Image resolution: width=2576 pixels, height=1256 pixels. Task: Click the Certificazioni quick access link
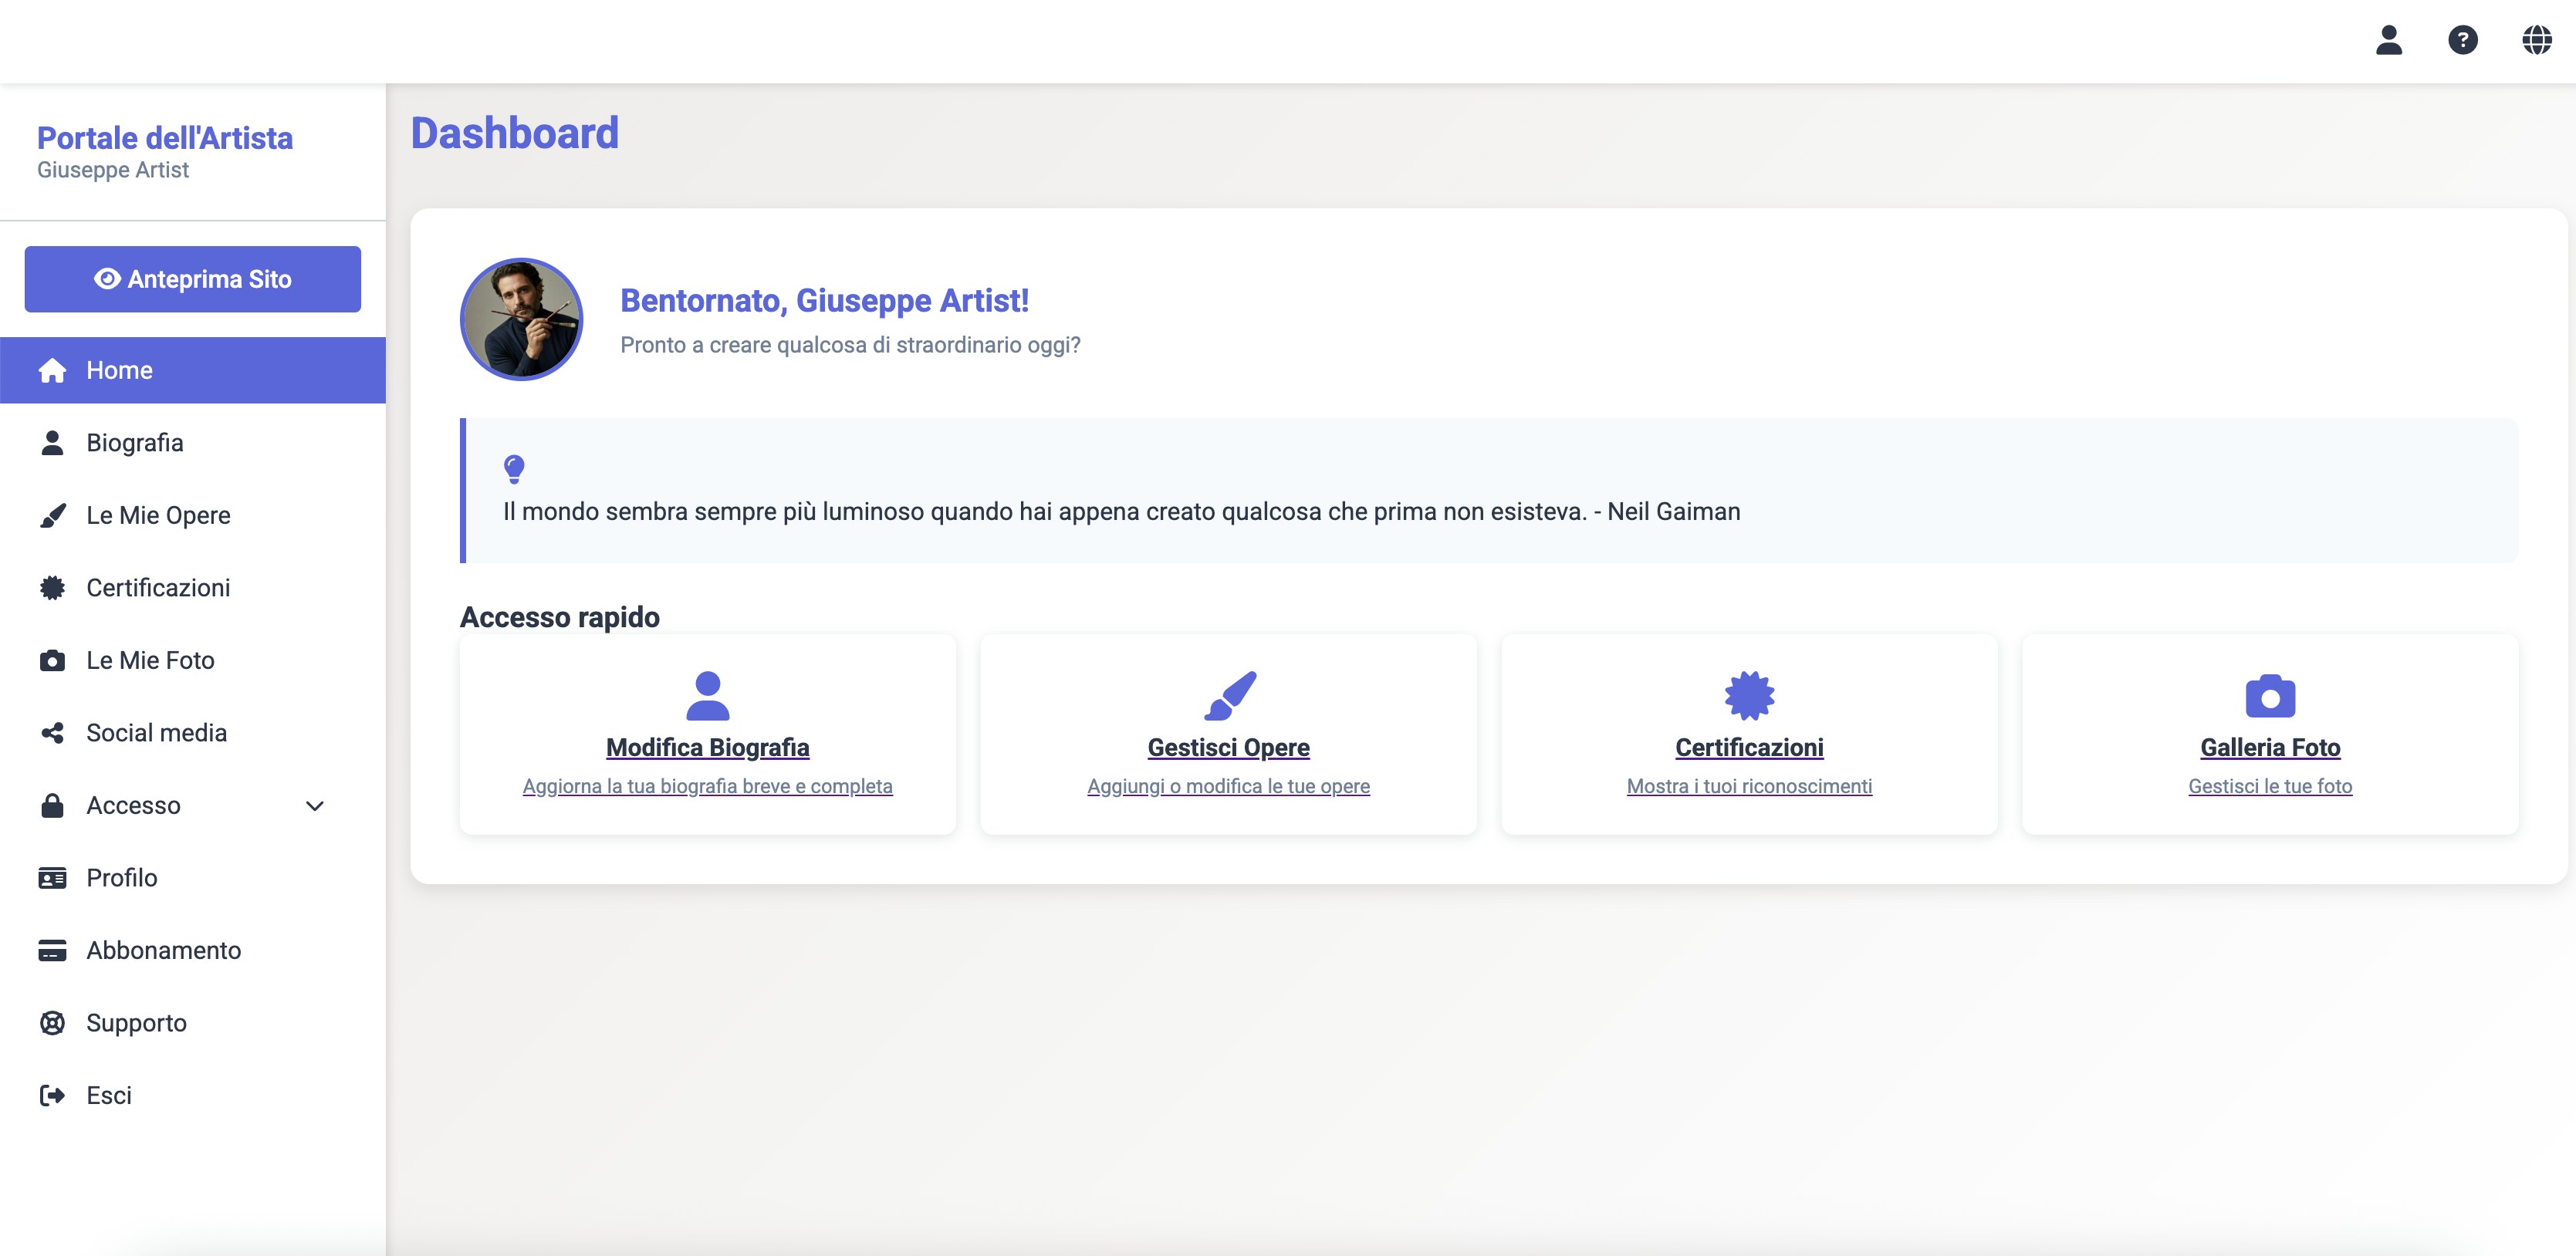coord(1749,747)
